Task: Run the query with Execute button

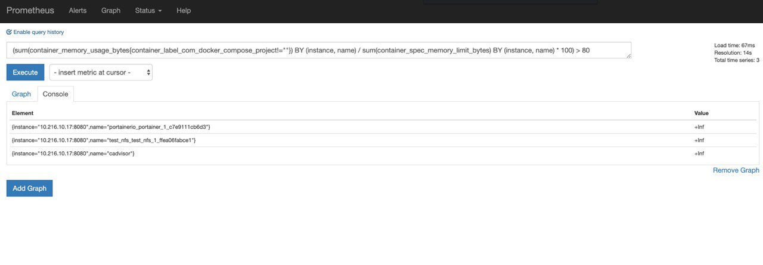Action: pyautogui.click(x=25, y=73)
